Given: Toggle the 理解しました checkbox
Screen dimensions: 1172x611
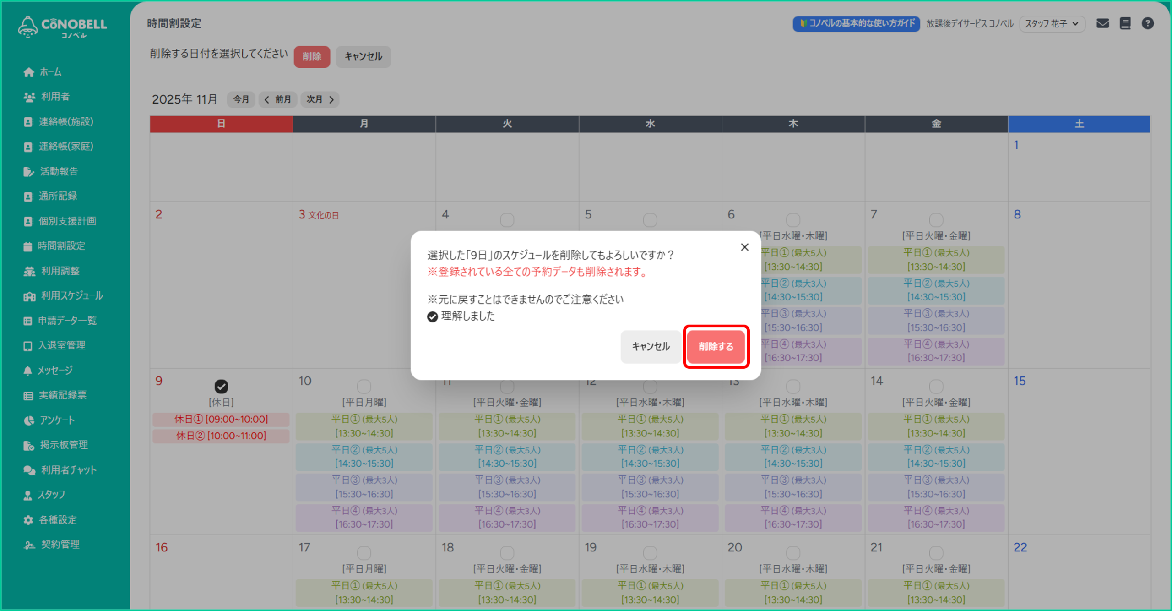Looking at the screenshot, I should [x=433, y=316].
